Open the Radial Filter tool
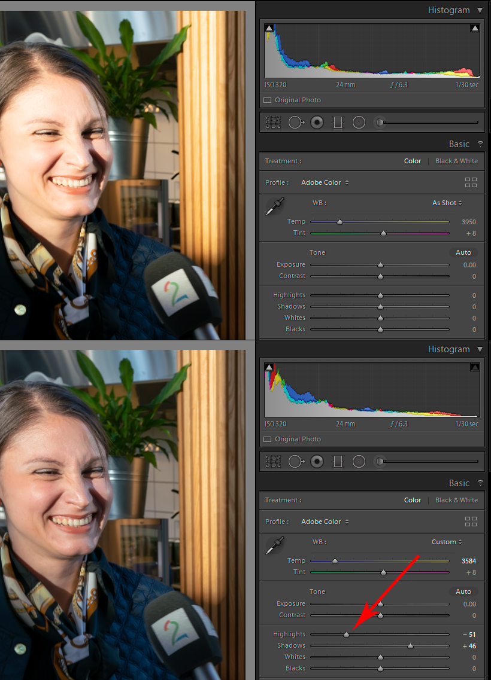This screenshot has height=680, width=491. click(359, 122)
